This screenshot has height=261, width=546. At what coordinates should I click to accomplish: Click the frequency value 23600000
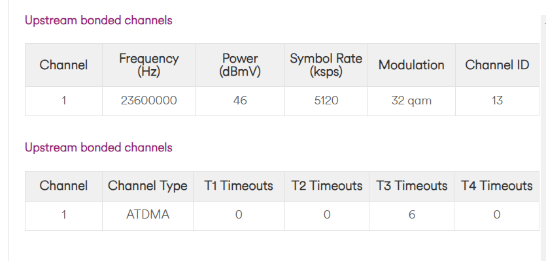[x=148, y=100]
